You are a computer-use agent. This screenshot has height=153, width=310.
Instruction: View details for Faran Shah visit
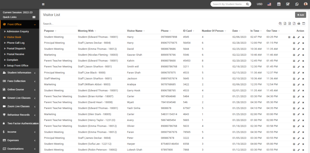click(x=294, y=73)
